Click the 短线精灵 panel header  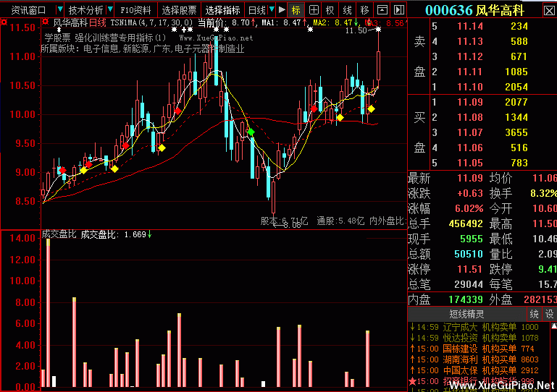click(466, 314)
